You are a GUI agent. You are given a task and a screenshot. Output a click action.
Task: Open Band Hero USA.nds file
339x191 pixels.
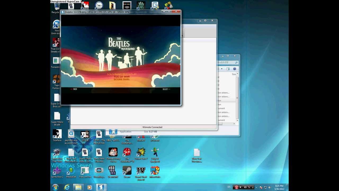pyautogui.click(x=99, y=155)
